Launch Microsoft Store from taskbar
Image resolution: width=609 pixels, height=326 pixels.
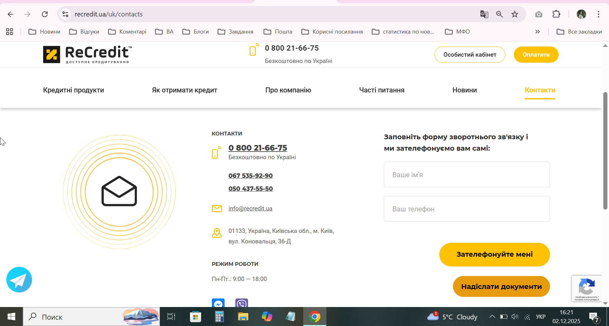[195, 317]
